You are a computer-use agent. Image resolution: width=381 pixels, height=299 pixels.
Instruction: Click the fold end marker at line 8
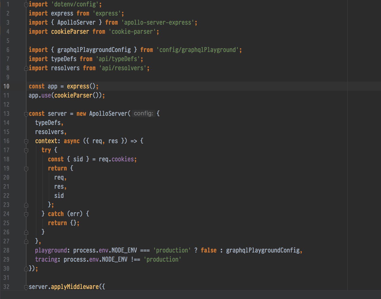tap(26, 68)
